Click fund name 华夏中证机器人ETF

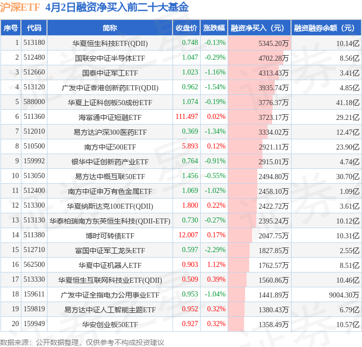click(110, 265)
